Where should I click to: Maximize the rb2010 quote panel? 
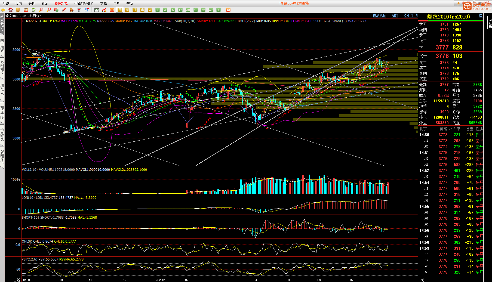tap(481, 16)
